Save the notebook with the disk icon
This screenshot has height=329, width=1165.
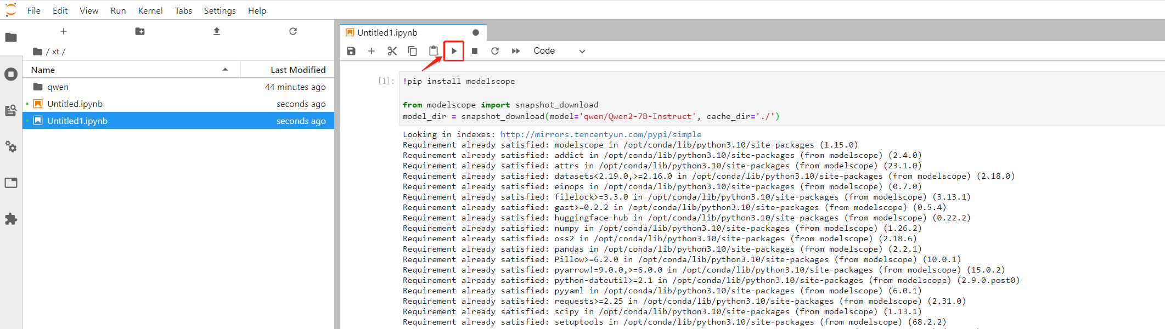coord(351,51)
